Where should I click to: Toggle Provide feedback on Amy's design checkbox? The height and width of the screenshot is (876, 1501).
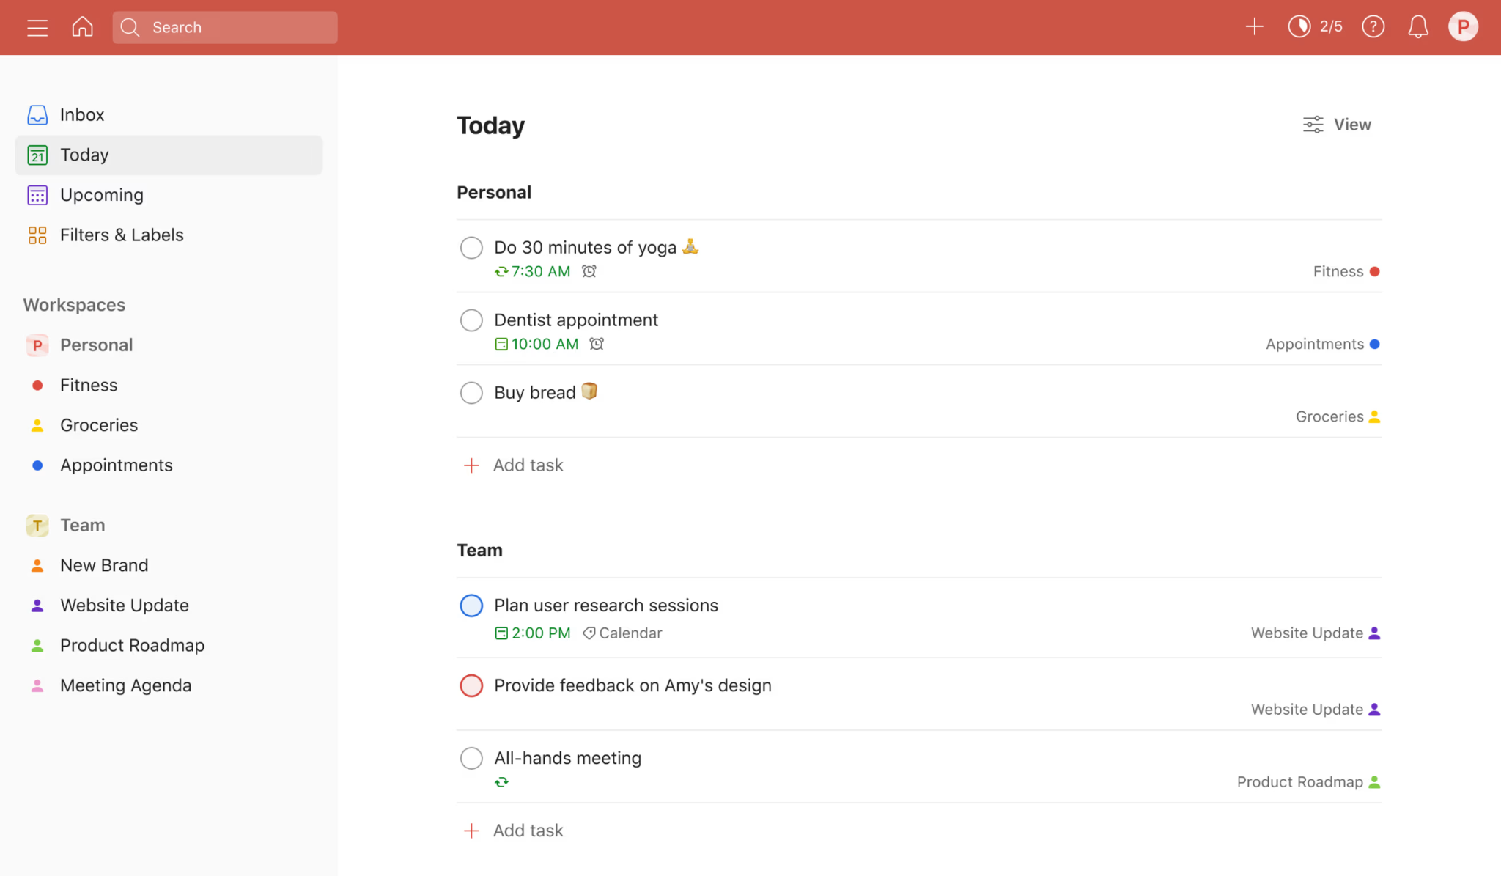pyautogui.click(x=471, y=685)
